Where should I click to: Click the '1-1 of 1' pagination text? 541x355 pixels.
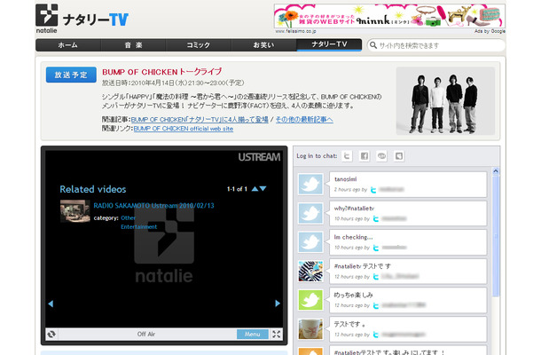(237, 189)
